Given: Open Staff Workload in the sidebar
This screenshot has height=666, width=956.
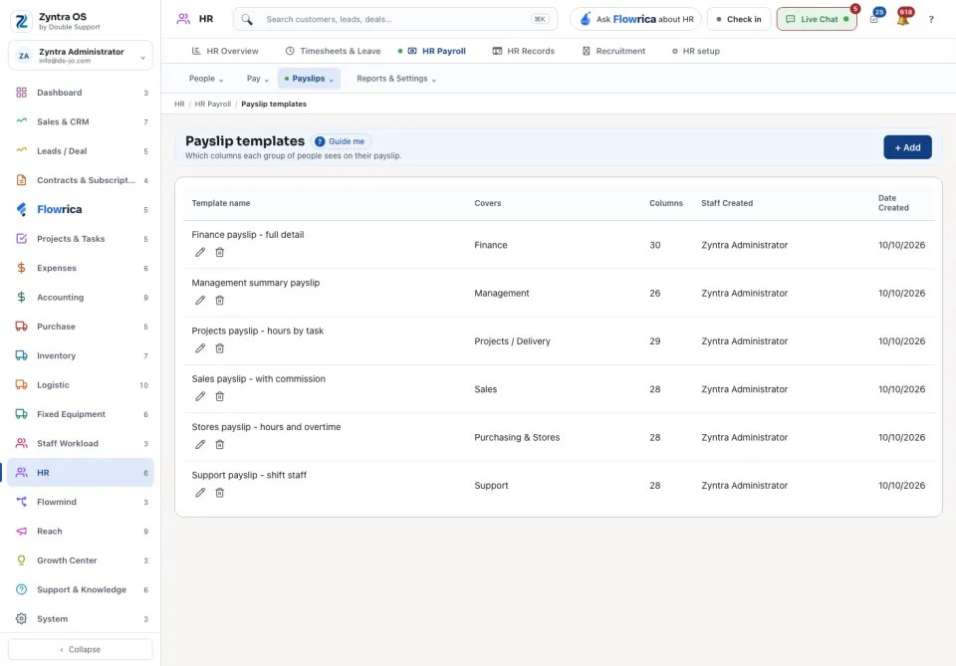Looking at the screenshot, I should coord(81,444).
